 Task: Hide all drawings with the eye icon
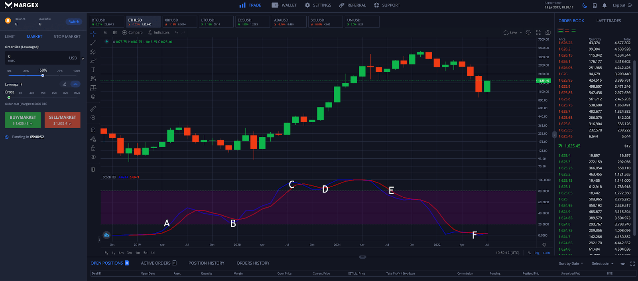(x=93, y=157)
